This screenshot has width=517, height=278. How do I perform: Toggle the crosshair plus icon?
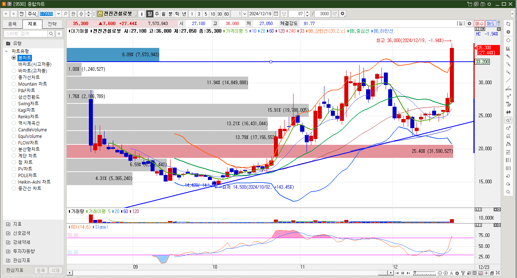pyautogui.click(x=487, y=273)
